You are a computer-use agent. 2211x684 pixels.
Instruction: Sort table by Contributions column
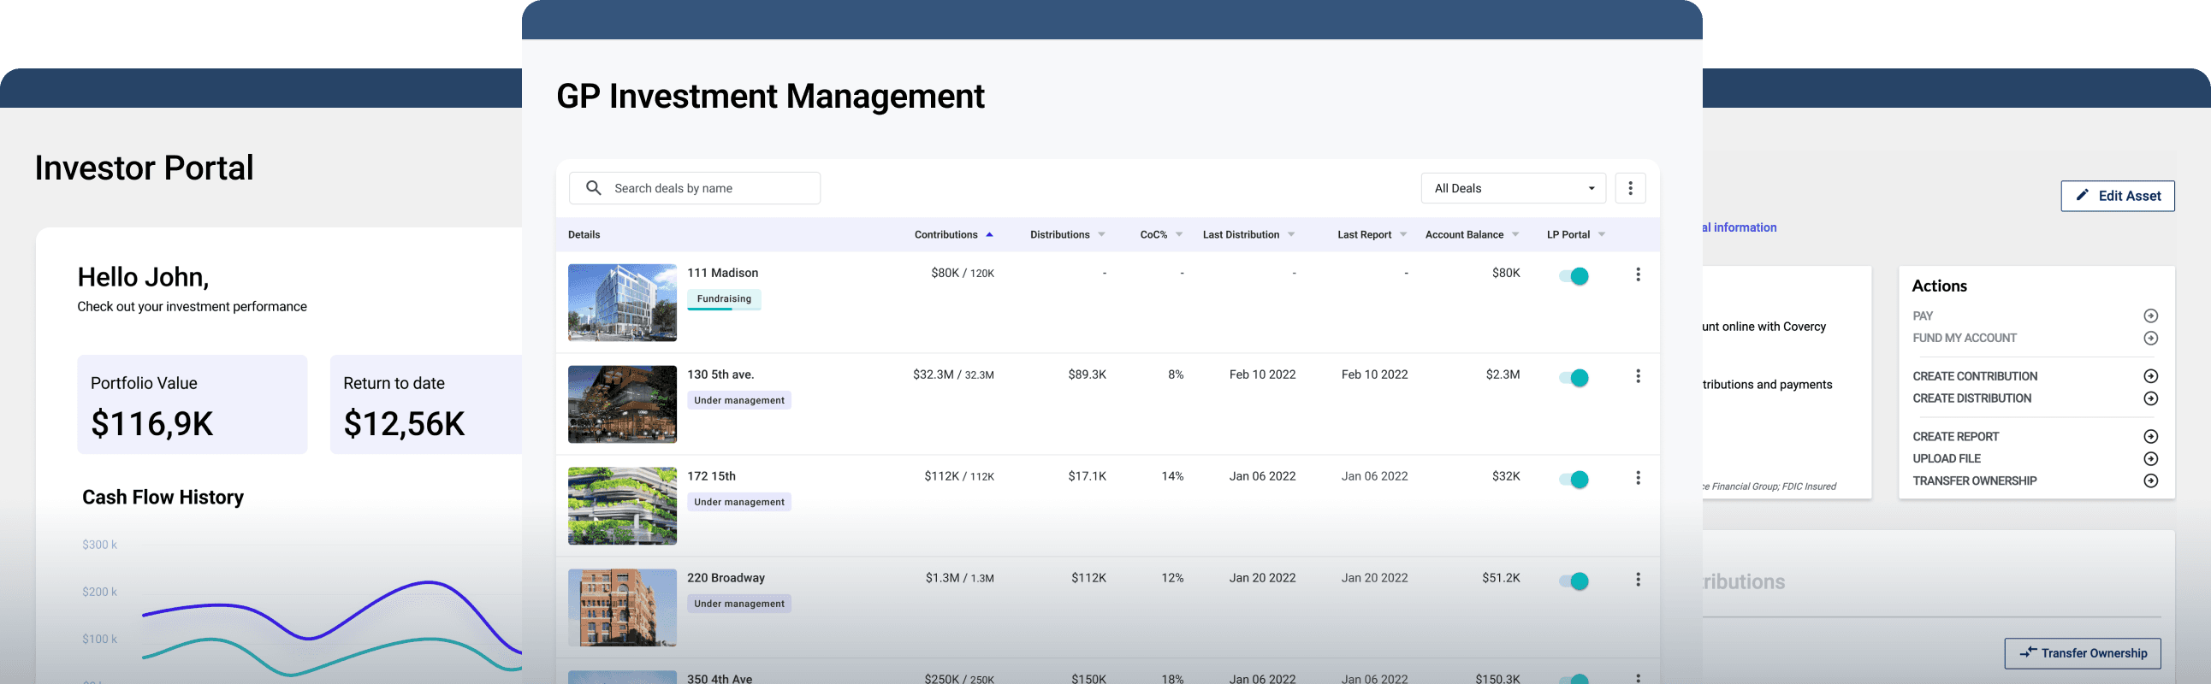point(945,235)
